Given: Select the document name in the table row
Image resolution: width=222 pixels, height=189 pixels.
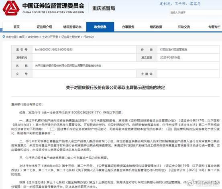Looking at the screenshot, I should coord(68,66).
